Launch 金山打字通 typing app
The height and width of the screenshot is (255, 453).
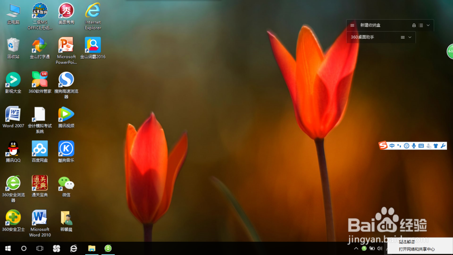(40, 49)
